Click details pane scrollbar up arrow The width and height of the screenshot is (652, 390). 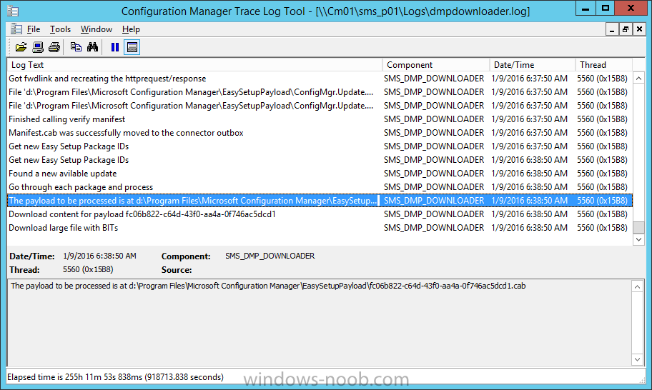click(637, 286)
